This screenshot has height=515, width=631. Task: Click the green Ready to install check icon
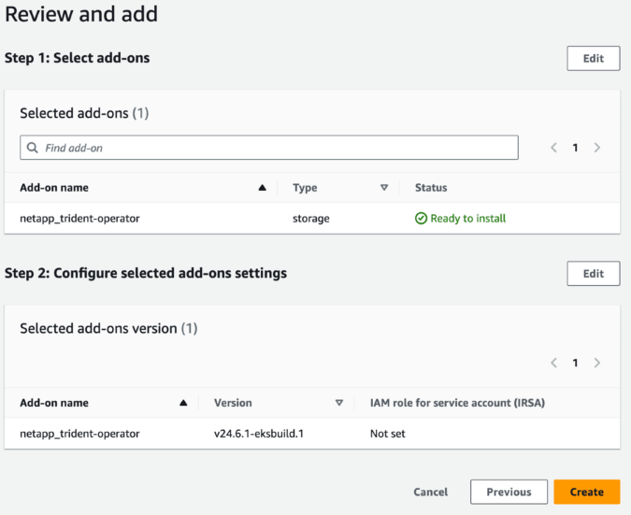421,218
